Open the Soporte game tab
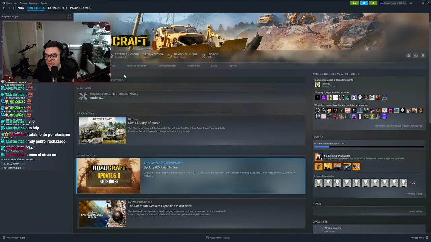Image resolution: width=431 pixels, height=242 pixels. pos(232,66)
